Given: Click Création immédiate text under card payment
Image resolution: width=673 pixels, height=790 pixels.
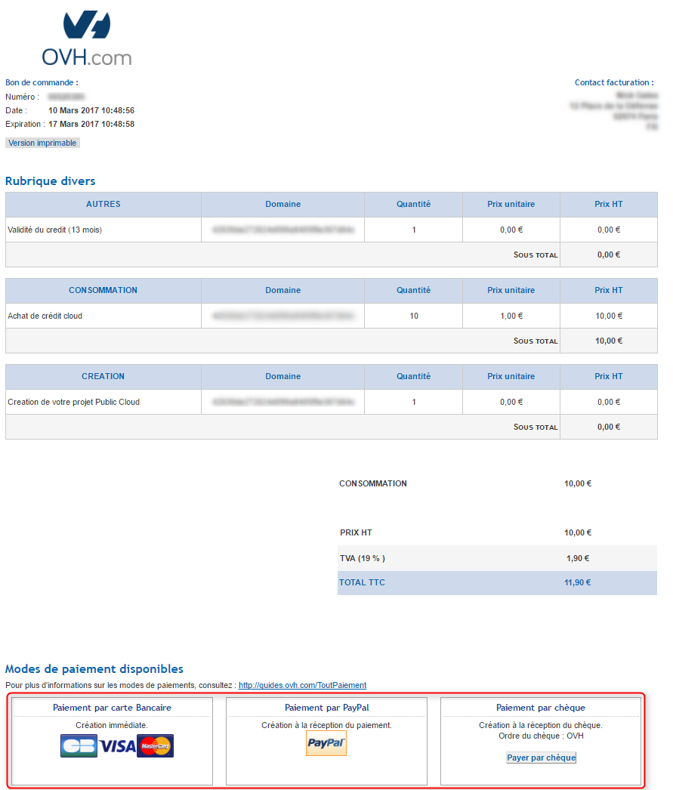Looking at the screenshot, I should point(112,725).
